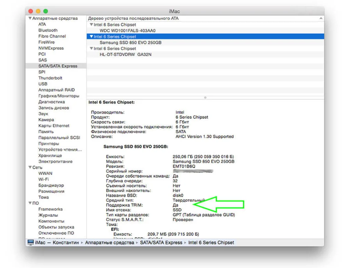350x268 pixels.
Task: Select Fibre Channel in sidebar
Action: pos(52,36)
